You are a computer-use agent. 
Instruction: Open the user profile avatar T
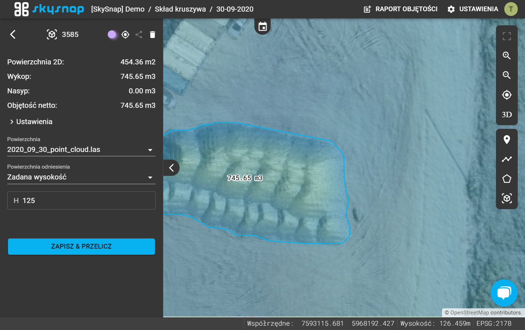511,9
